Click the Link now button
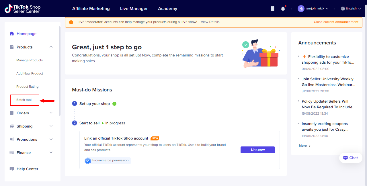Viewport: 367px width, 186px height. [x=258, y=150]
